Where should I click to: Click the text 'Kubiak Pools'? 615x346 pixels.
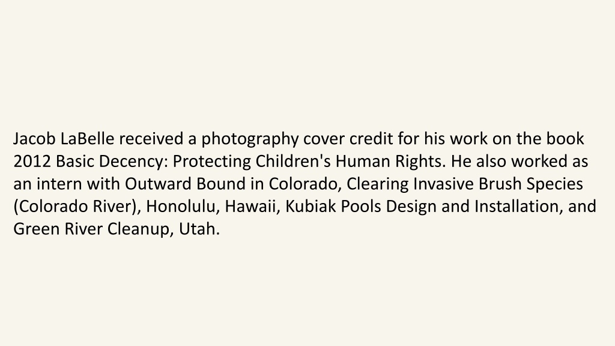tap(333, 207)
